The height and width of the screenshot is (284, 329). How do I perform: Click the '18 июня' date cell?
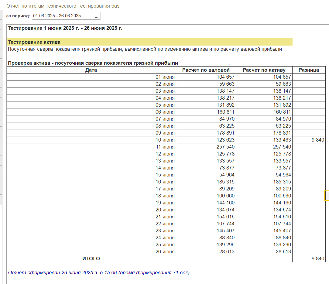click(x=91, y=196)
